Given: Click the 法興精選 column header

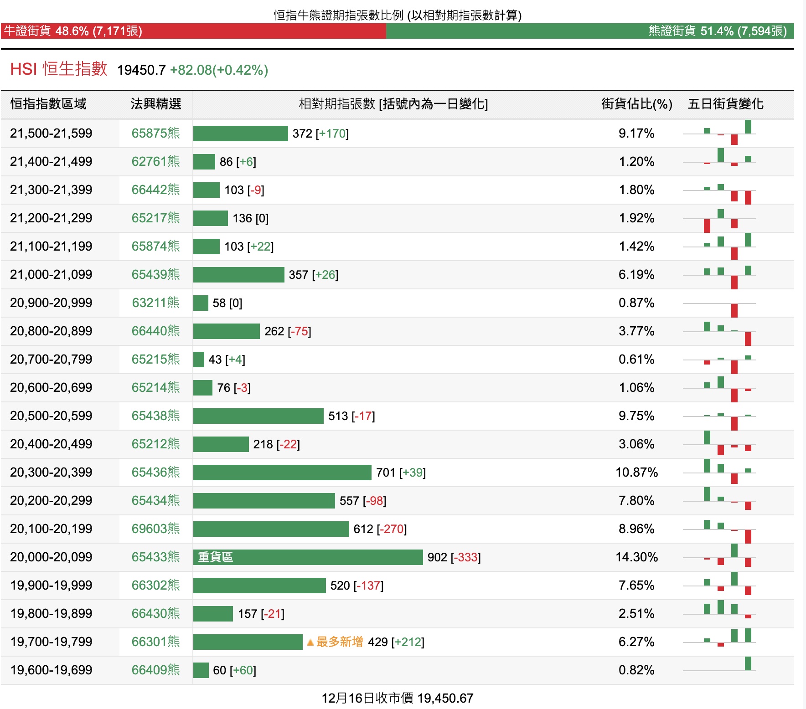Looking at the screenshot, I should [155, 104].
